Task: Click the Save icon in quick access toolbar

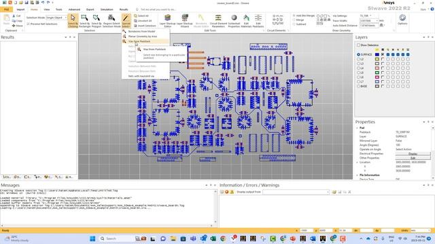Action: tap(27, 3)
